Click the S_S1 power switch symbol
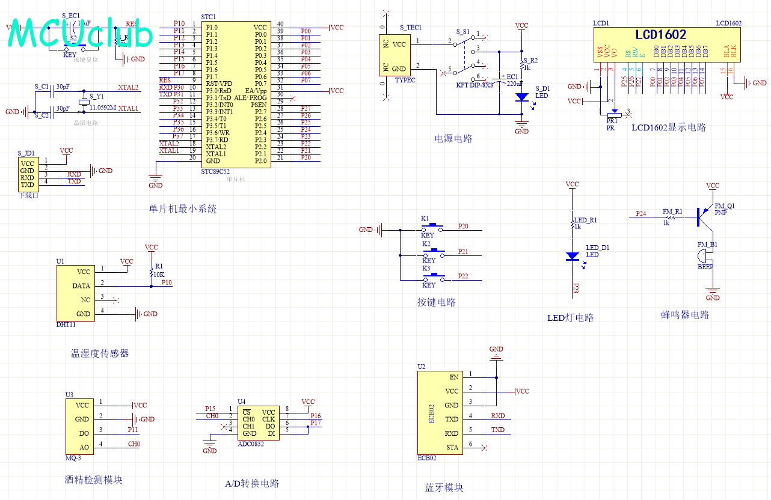 [464, 55]
